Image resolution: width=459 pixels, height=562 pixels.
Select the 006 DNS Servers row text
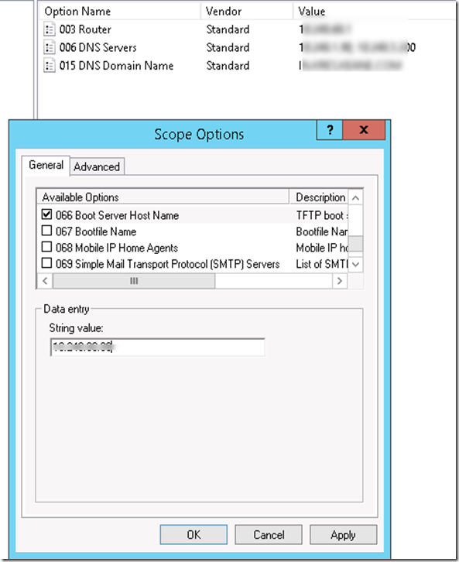(x=98, y=47)
